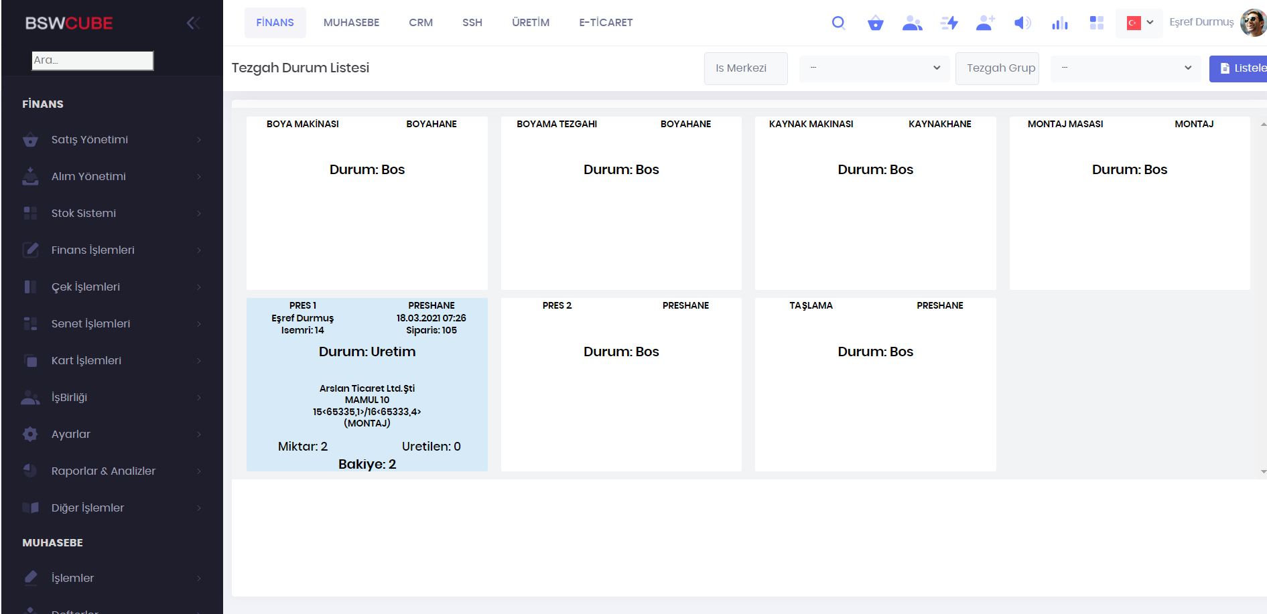
Task: Click the users group icon in header
Action: 912,23
